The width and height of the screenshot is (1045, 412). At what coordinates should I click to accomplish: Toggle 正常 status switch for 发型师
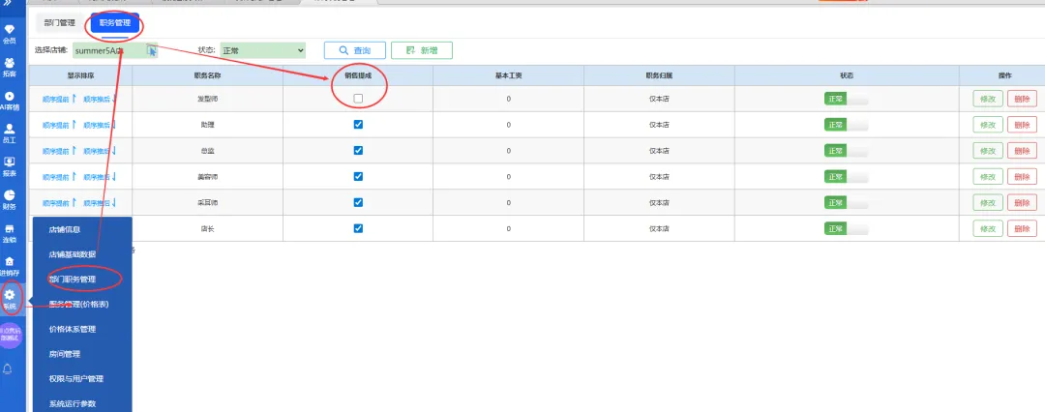pos(847,99)
